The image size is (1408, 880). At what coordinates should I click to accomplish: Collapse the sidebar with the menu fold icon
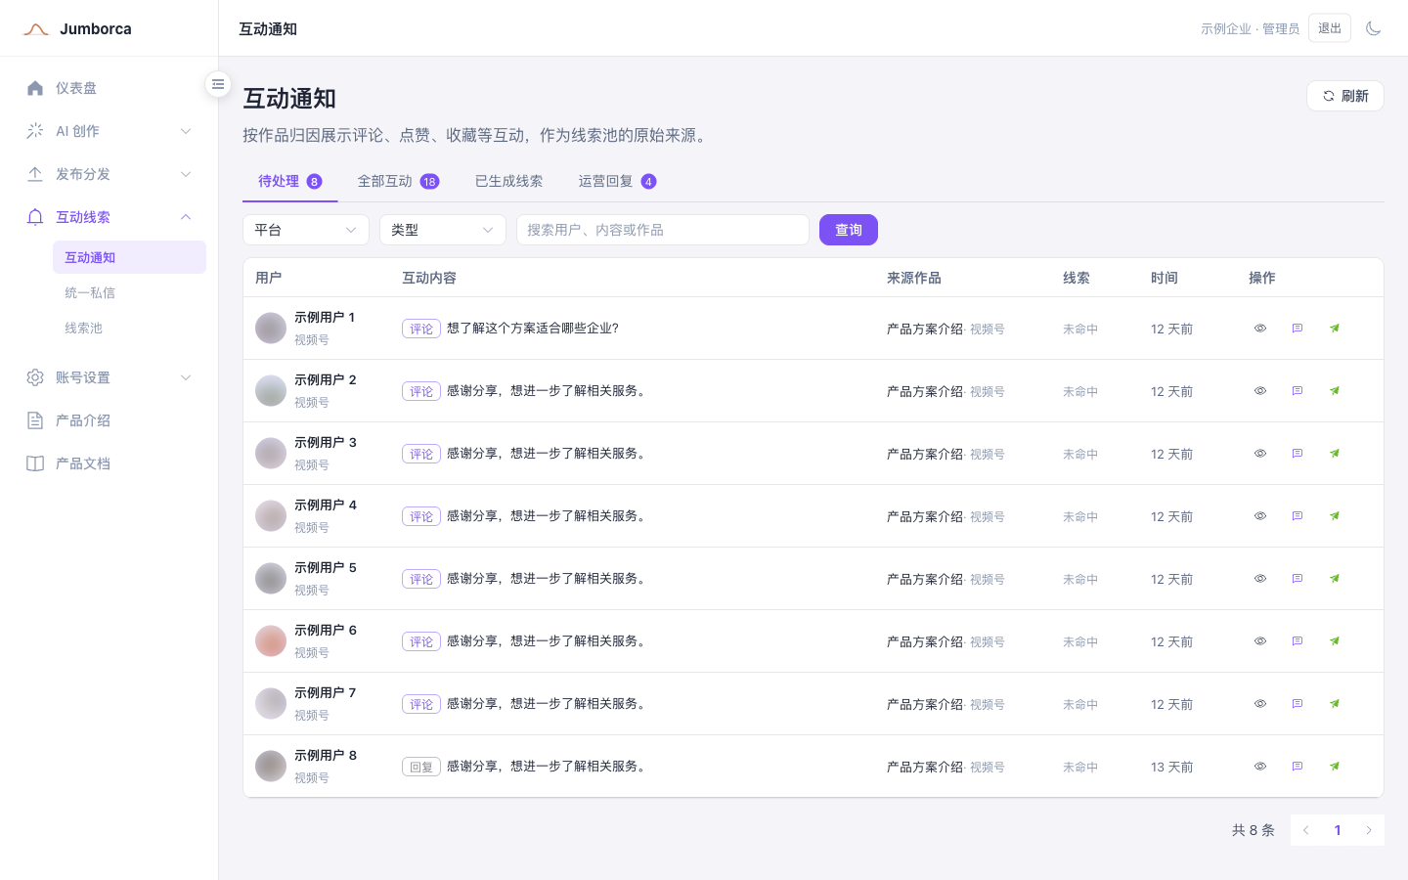[x=218, y=84]
